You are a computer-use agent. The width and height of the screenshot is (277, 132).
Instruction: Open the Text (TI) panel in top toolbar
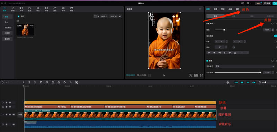click(21, 9)
